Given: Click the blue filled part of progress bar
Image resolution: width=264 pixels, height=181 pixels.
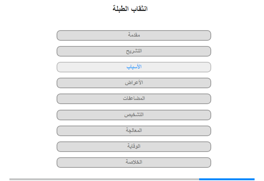Looking at the screenshot, I should tap(226, 179).
